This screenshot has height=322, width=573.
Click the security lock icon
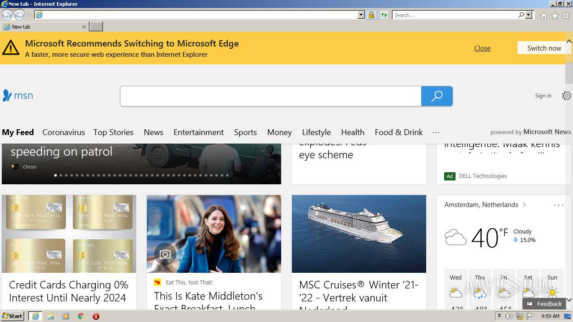(x=371, y=15)
